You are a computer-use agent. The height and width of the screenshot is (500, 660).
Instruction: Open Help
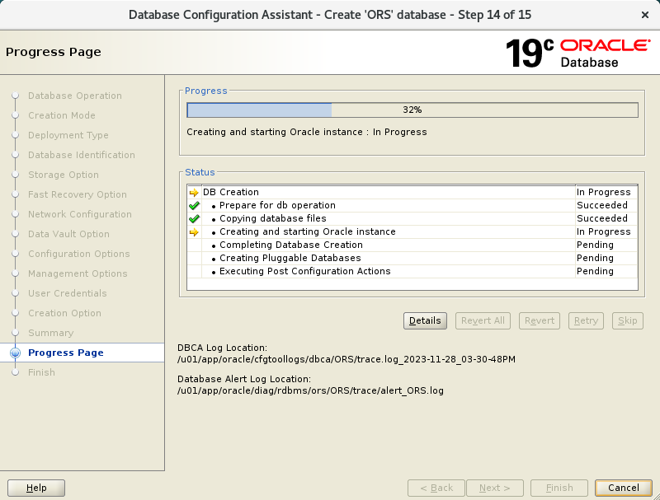[x=36, y=488]
